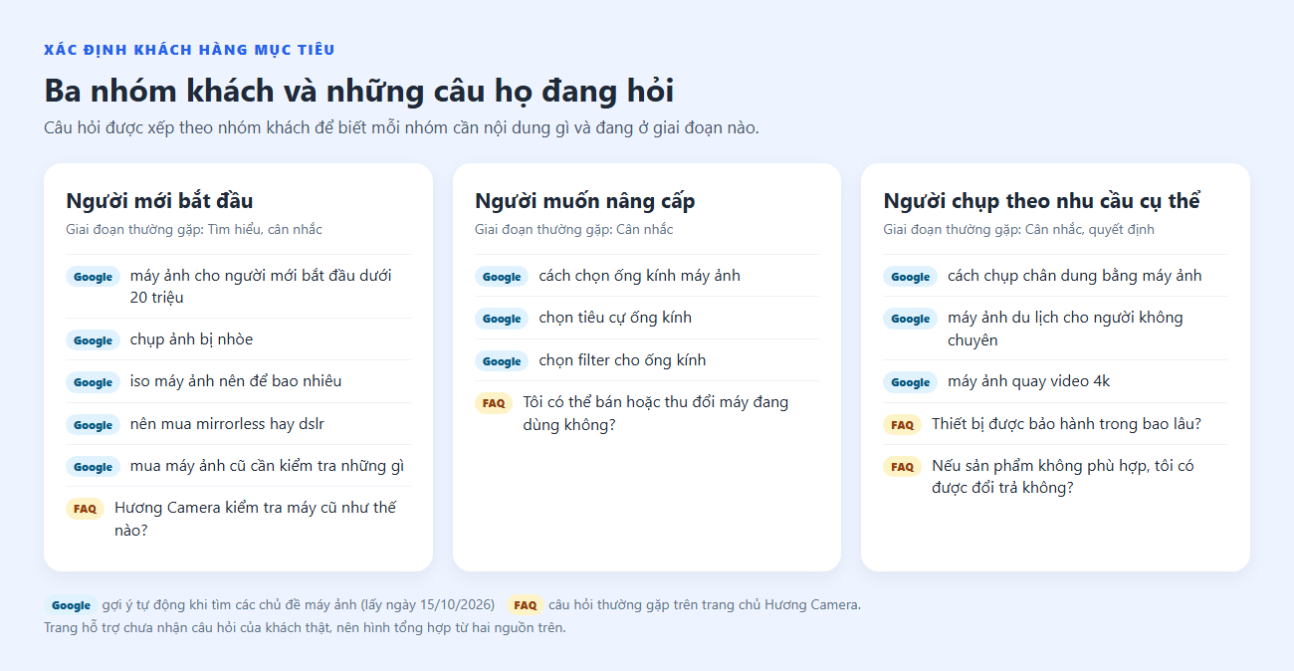Screen dimensions: 1294x671
Task: Click the subtitle "Giai đoạn thường gặp: Tìm hiểu, cân nhắc"
Action: pos(194,230)
